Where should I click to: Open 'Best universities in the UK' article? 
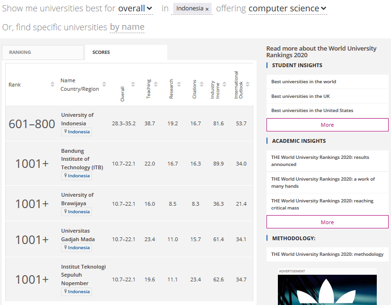point(300,96)
